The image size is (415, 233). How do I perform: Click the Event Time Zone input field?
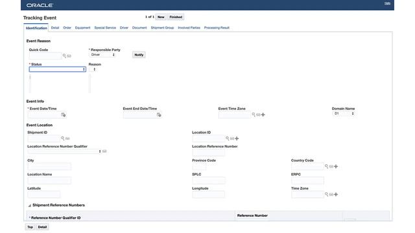point(235,115)
